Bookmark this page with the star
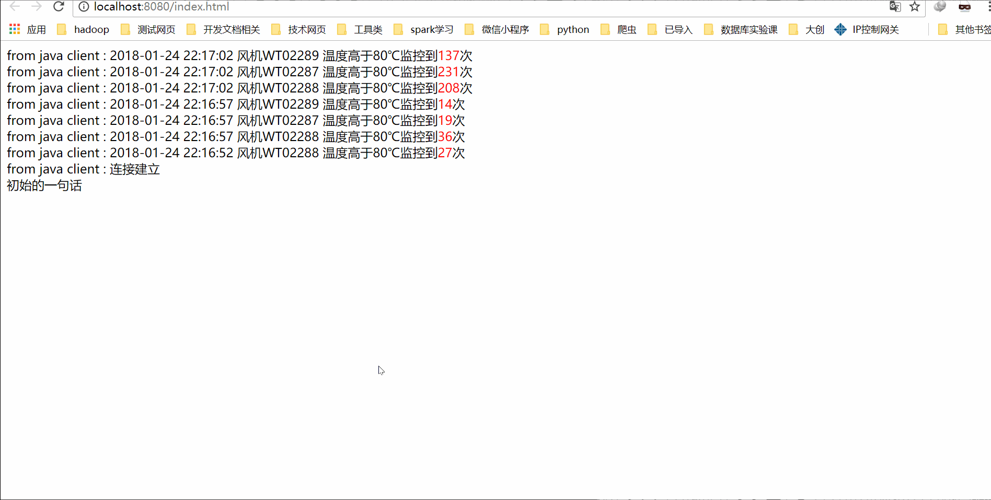The image size is (991, 500). [915, 7]
